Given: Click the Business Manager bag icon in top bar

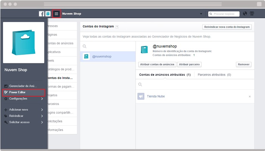Looking at the screenshot, I should tap(48, 14).
